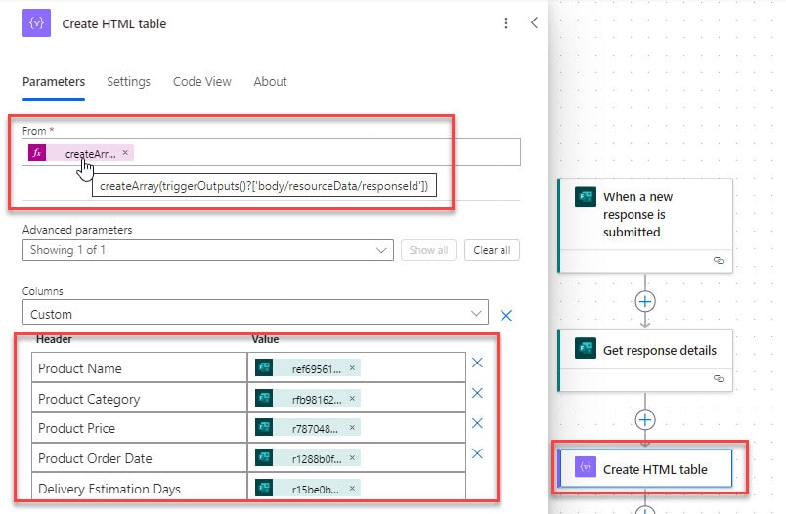Switch to the Parameters tab
The height and width of the screenshot is (514, 786).
point(54,82)
